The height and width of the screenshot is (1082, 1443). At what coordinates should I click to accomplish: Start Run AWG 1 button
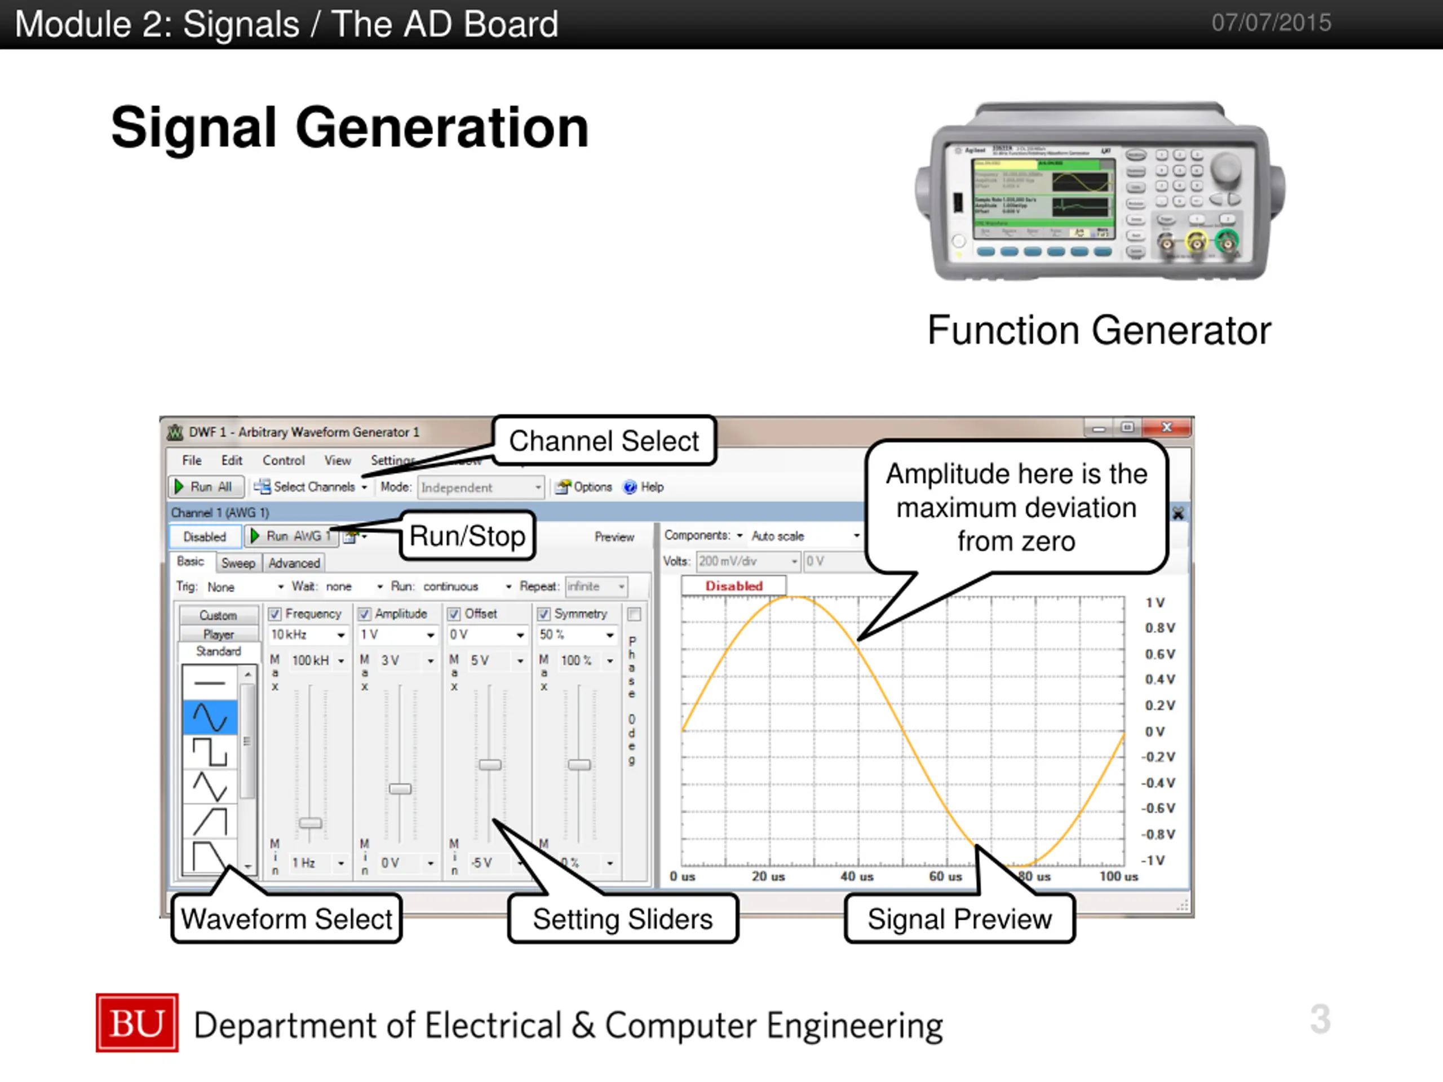tap(291, 536)
